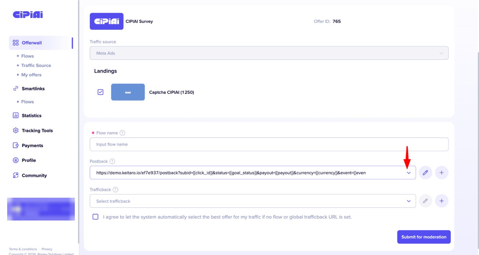The image size is (479, 255).
Task: Open Flows under Offerwall
Action: click(27, 56)
